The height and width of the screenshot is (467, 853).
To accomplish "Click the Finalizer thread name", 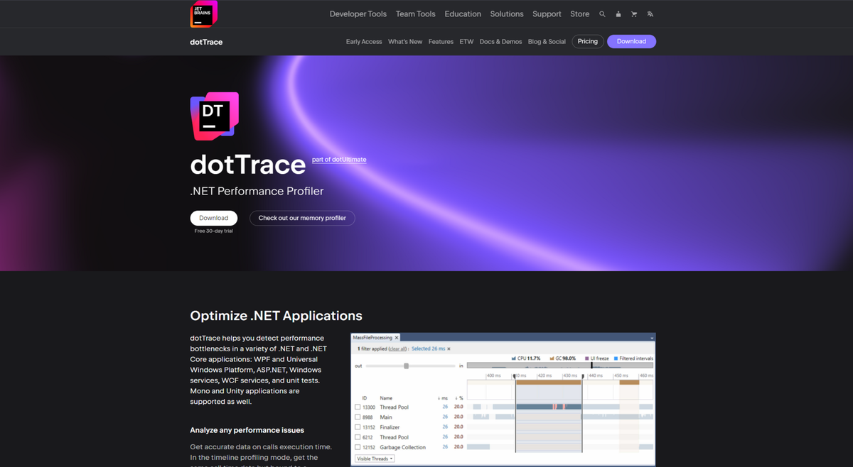I will 390,427.
